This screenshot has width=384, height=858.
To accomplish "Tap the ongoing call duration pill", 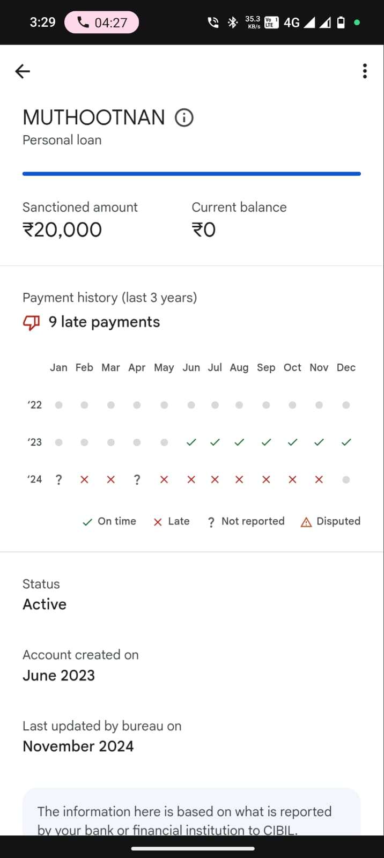I will 102,23.
